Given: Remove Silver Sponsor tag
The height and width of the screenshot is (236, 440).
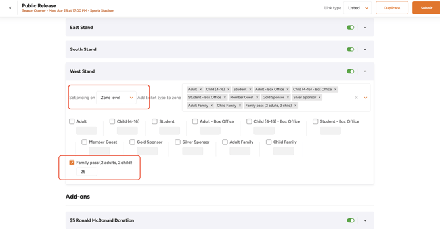Looking at the screenshot, I should pos(320,98).
